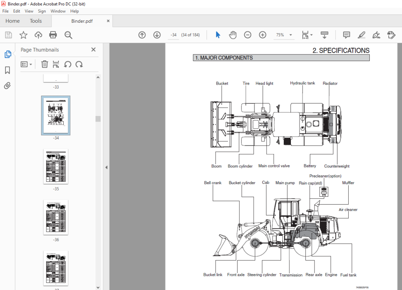Click the 'Transmission' label
Screen dimensions: 402x290
(291, 275)
